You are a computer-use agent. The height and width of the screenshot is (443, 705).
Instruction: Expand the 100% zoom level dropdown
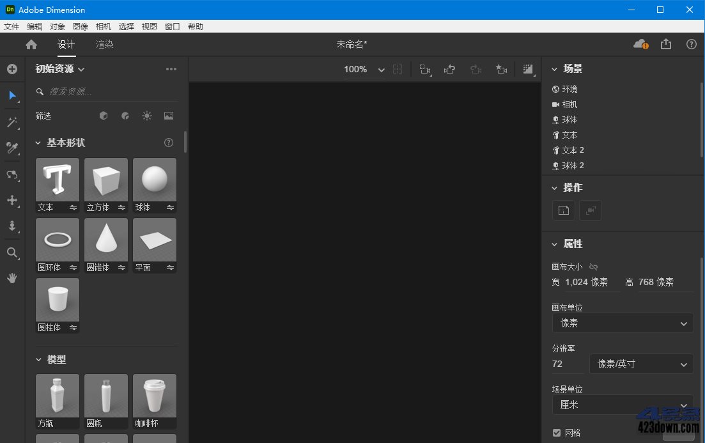[x=382, y=69]
